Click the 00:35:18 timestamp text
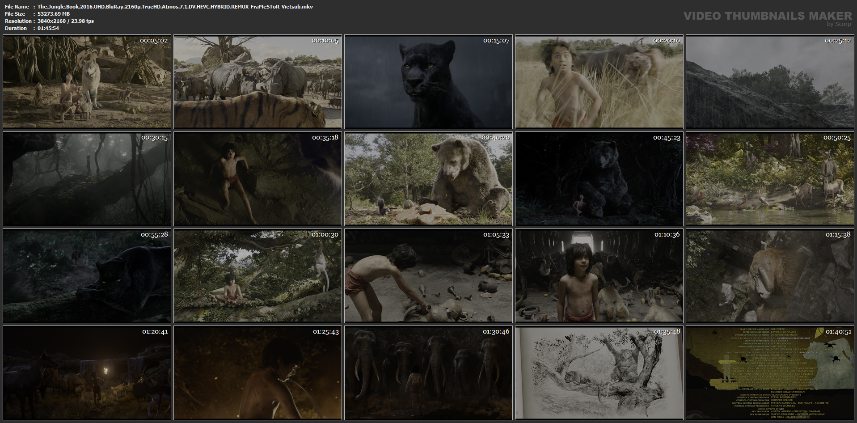 [x=325, y=138]
